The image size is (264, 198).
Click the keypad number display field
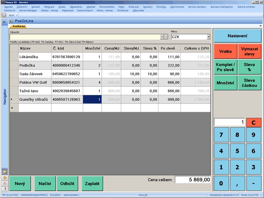(x=229, y=122)
